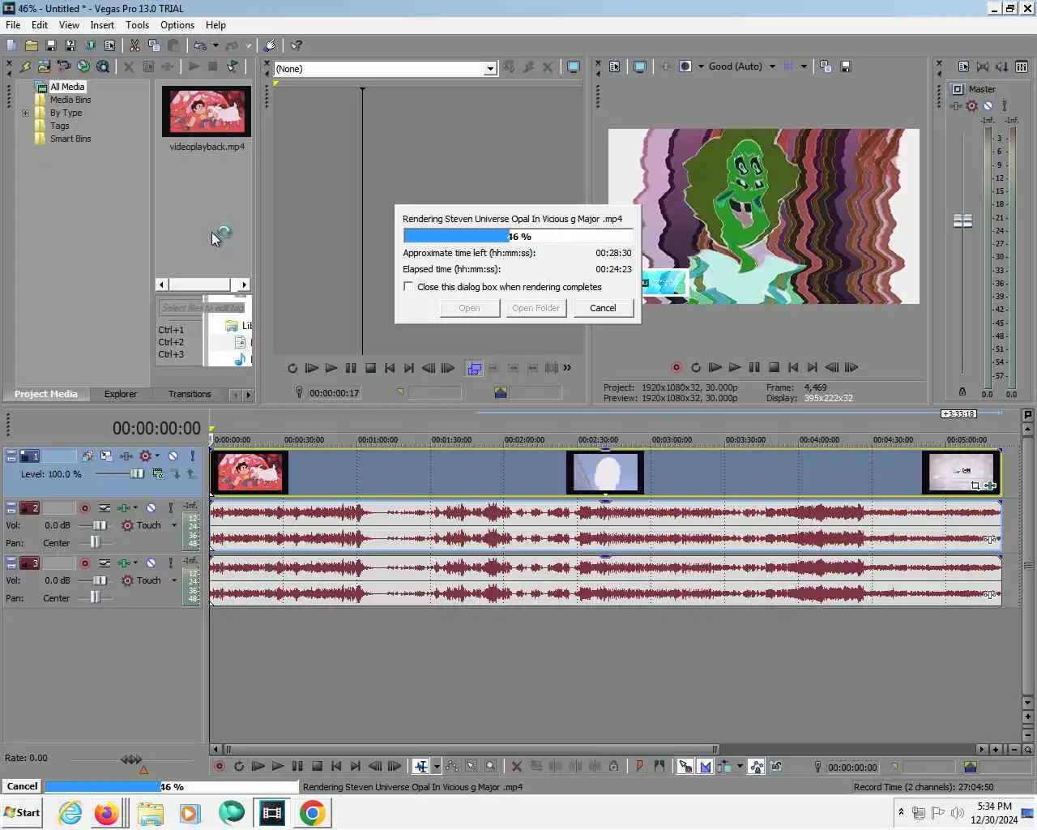The width and height of the screenshot is (1037, 830).
Task: Click Stop button in timeline transport
Action: 318,767
